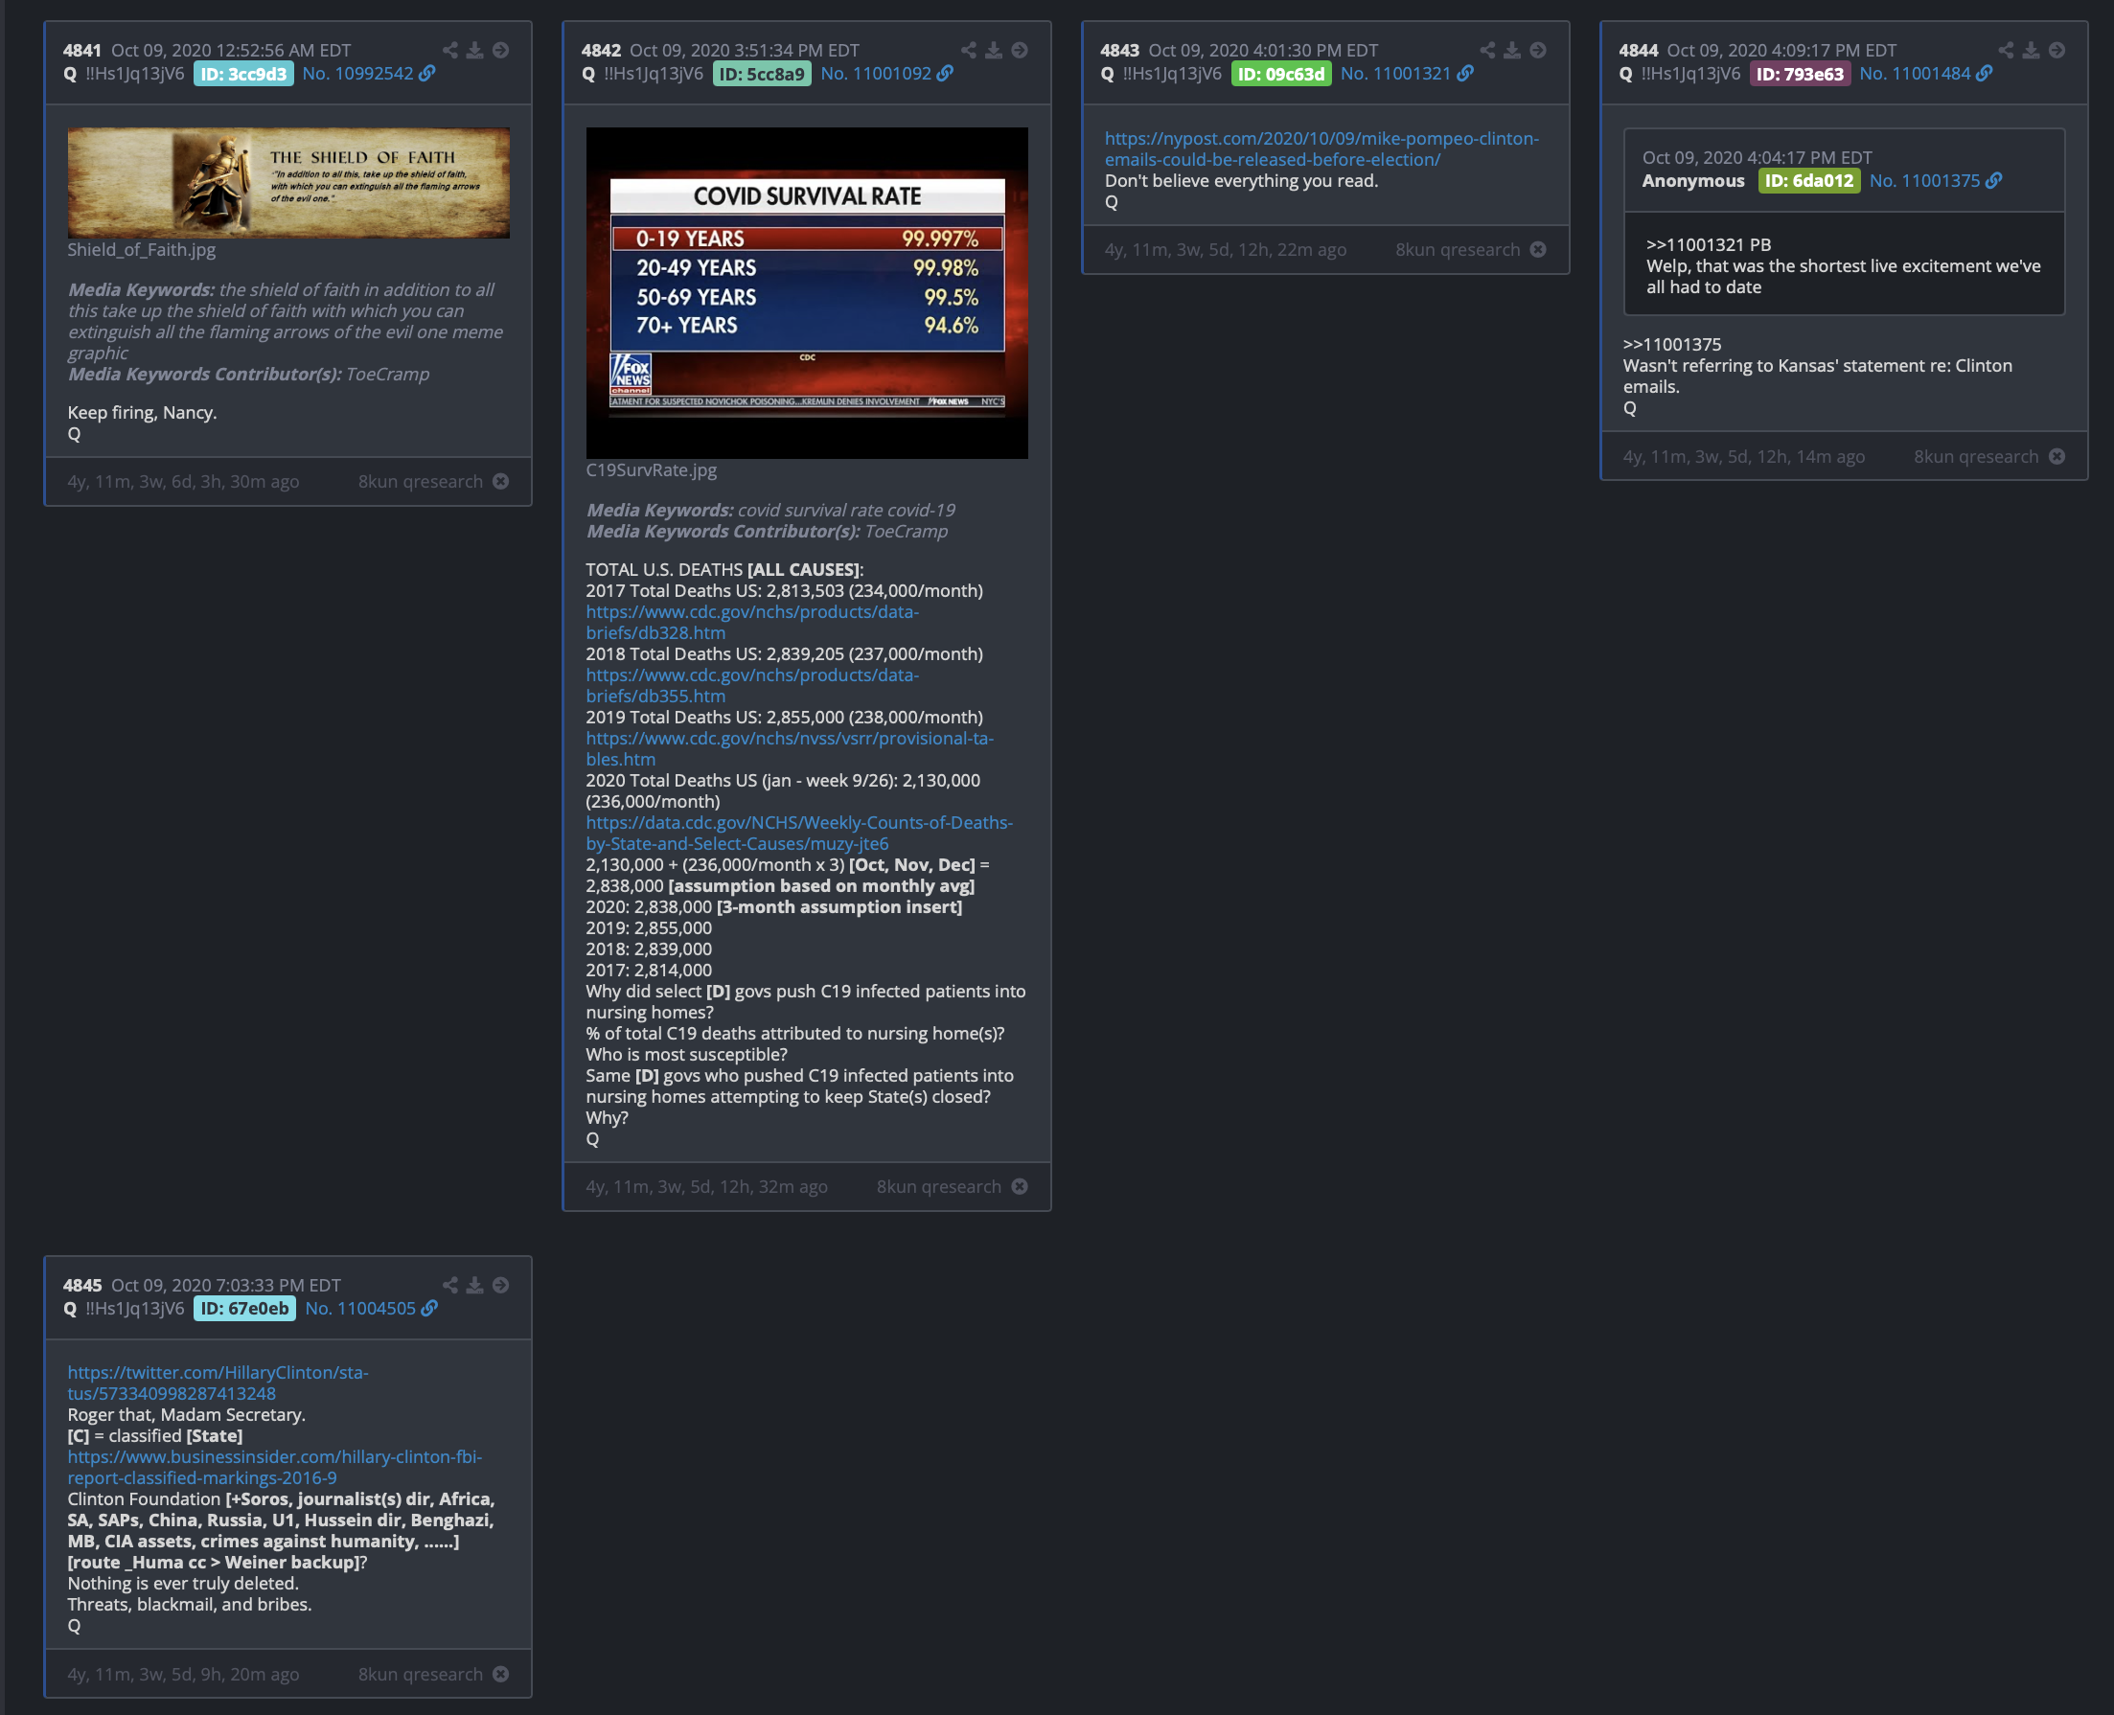This screenshot has width=2114, height=1715.
Task: Click circle-x icon in post 4841 footer
Action: pyautogui.click(x=501, y=482)
